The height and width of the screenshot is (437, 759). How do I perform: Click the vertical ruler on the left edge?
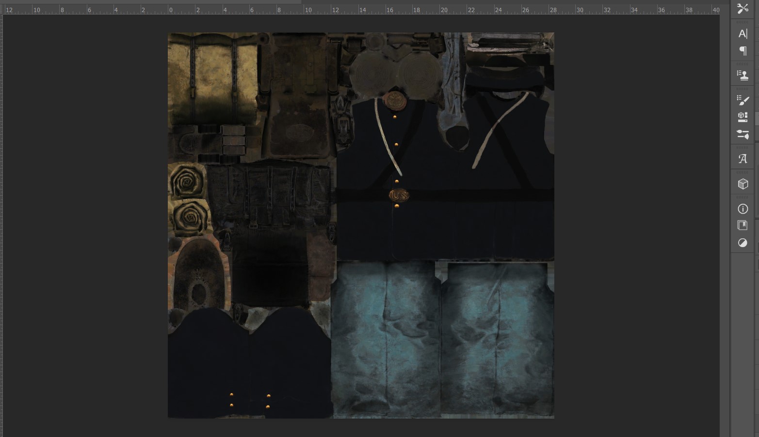(x=1, y=218)
